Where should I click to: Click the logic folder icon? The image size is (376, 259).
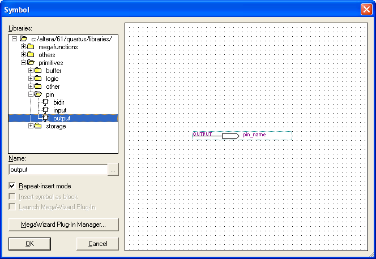pyautogui.click(x=39, y=79)
